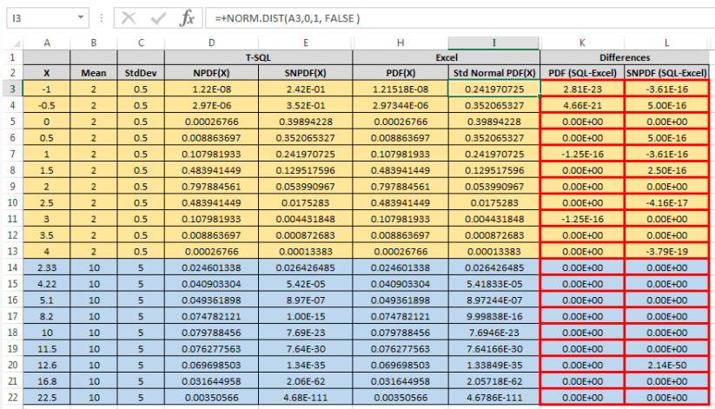This screenshot has width=715, height=409.
Task: Click the T-SQL merged header cell
Action: point(259,57)
